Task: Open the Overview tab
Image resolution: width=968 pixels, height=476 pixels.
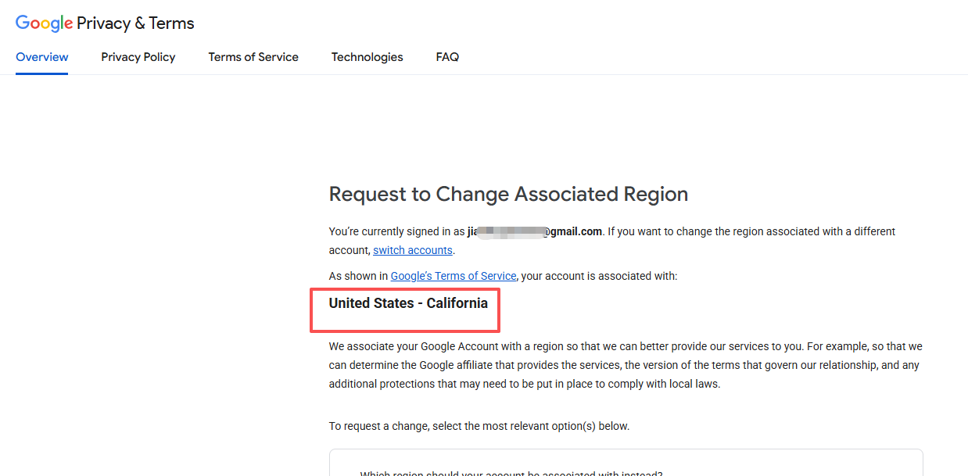Action: (x=42, y=57)
